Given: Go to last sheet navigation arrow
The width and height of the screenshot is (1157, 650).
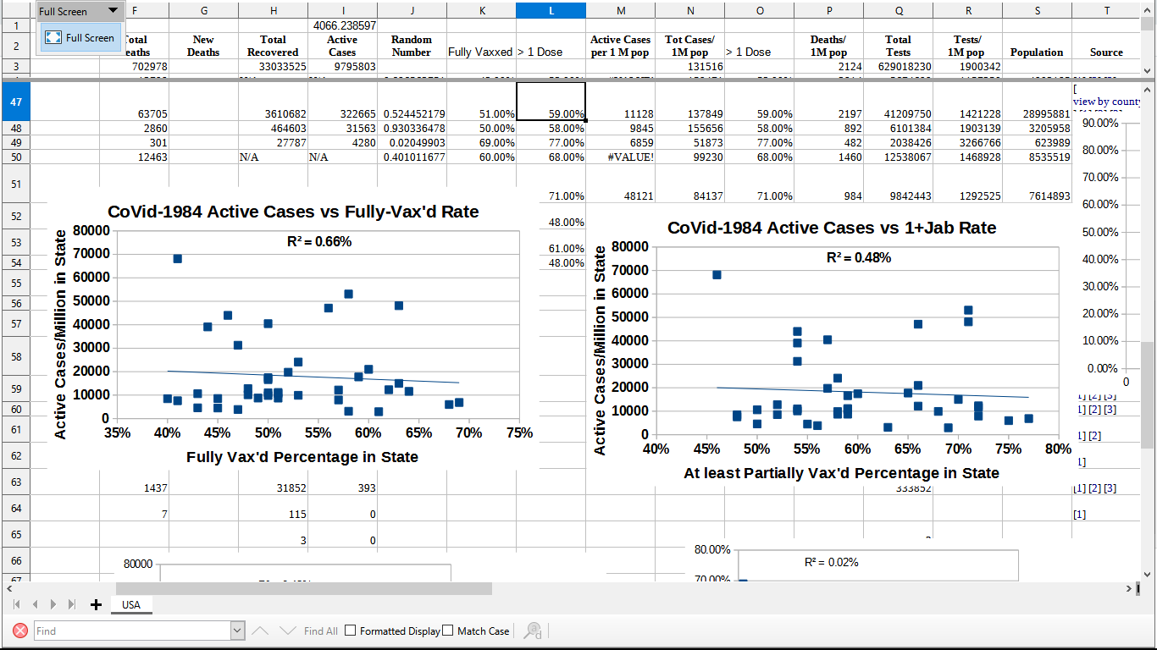Looking at the screenshot, I should point(72,604).
